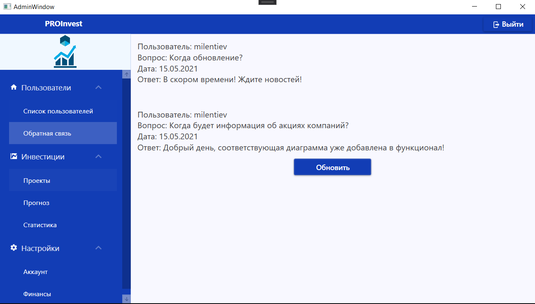The width and height of the screenshot is (535, 304).
Task: Click the PROInvest logo graphic above the sidebar
Action: pos(66,51)
